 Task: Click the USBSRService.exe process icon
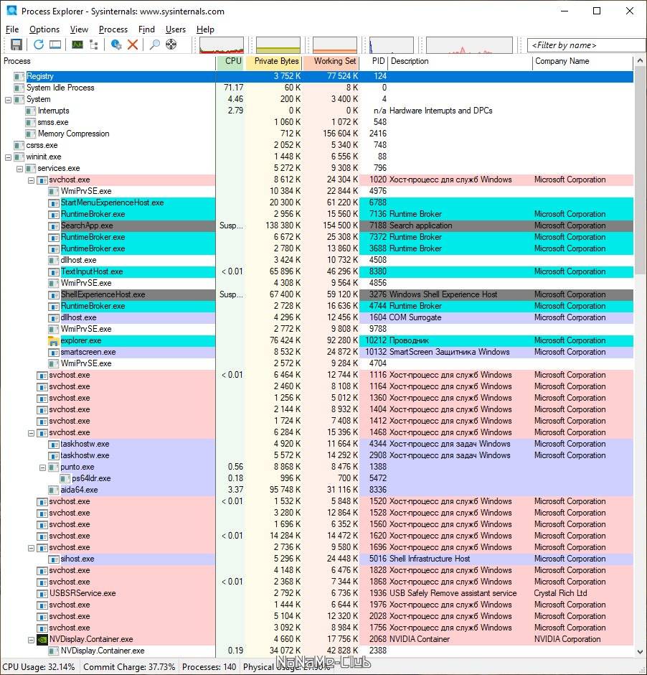tap(42, 594)
